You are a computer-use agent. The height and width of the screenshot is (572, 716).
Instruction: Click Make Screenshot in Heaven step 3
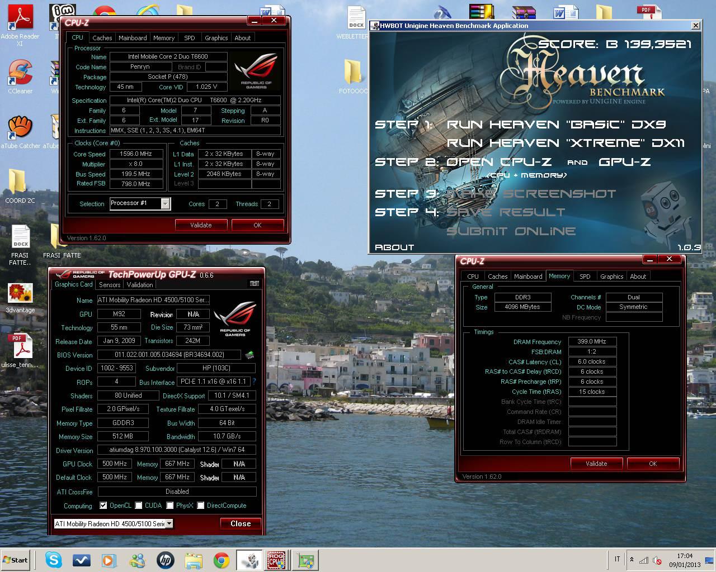click(x=531, y=194)
